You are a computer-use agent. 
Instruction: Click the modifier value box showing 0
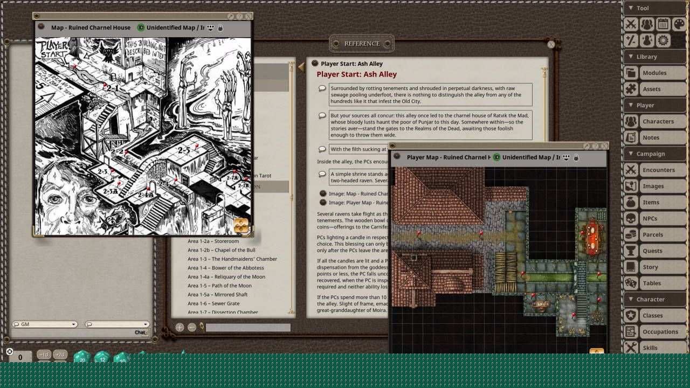[x=20, y=357]
